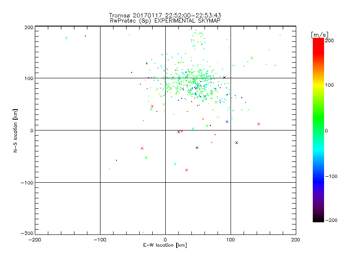Click the green X marker near -29 km, -53 km
The height and width of the screenshot is (261, 348).
click(x=146, y=158)
